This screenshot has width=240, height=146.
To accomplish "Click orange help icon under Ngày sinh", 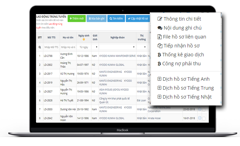I will tap(84, 40).
